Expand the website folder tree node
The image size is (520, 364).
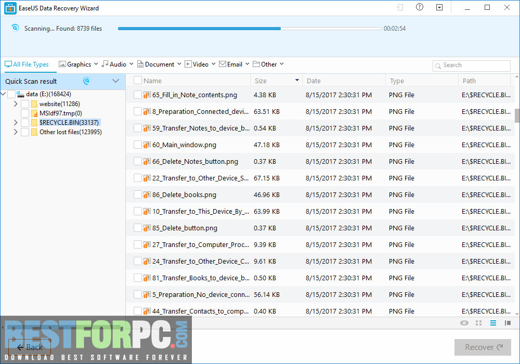[x=16, y=104]
